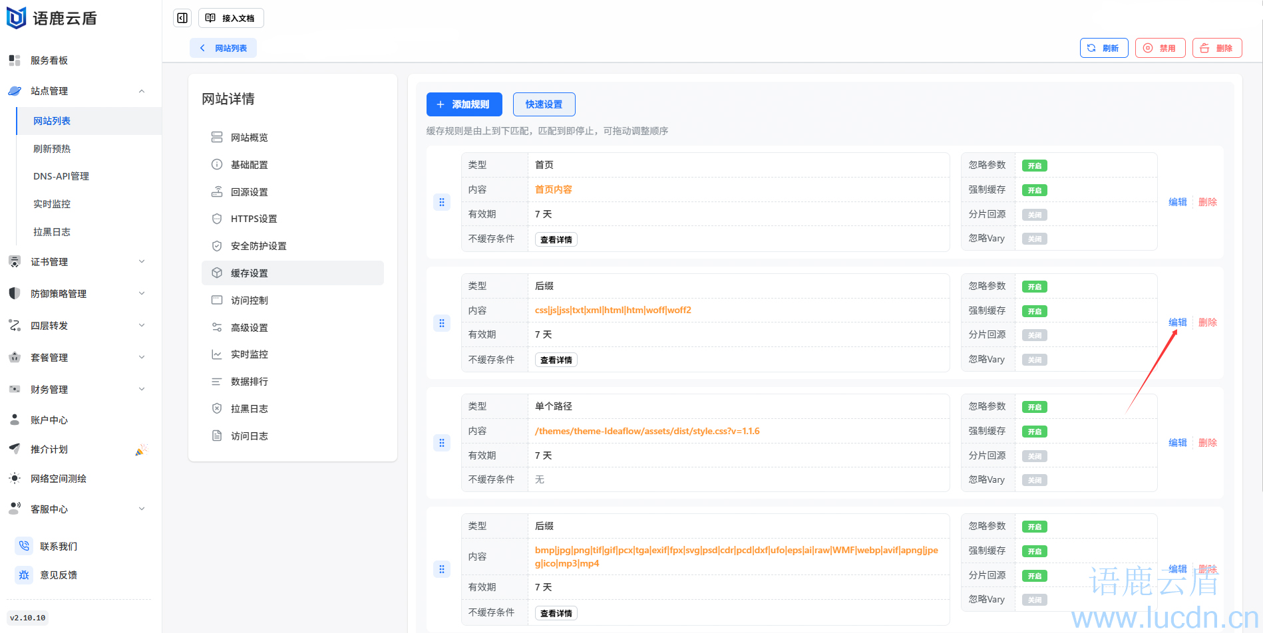Open 服务看板 dashboard from sidebar
This screenshot has height=633, width=1263.
click(49, 61)
